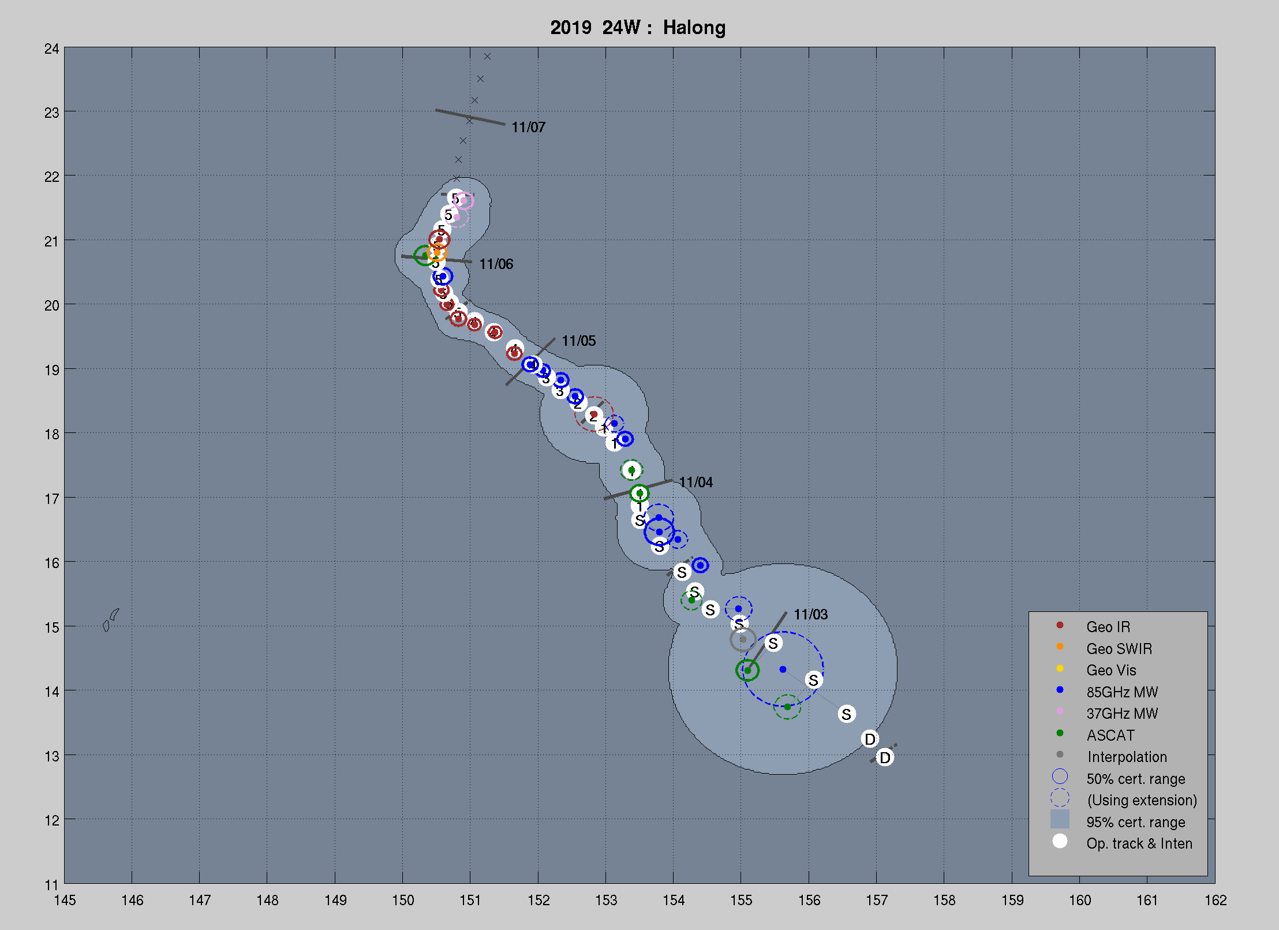Click the 11/04 date label
The width and height of the screenshot is (1279, 930).
coord(695,482)
